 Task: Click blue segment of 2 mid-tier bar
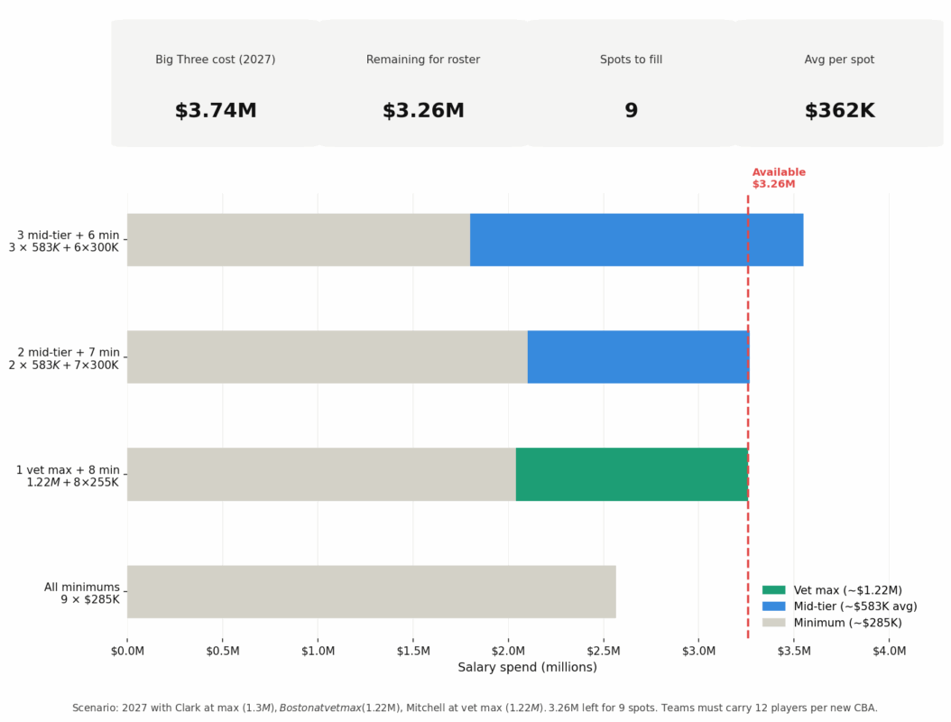(638, 357)
